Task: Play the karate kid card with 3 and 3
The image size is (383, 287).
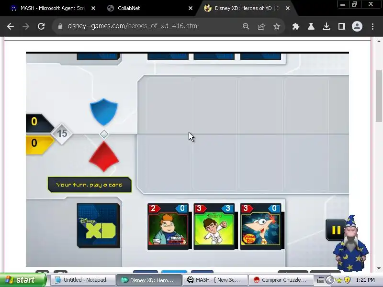Action: tap(214, 226)
